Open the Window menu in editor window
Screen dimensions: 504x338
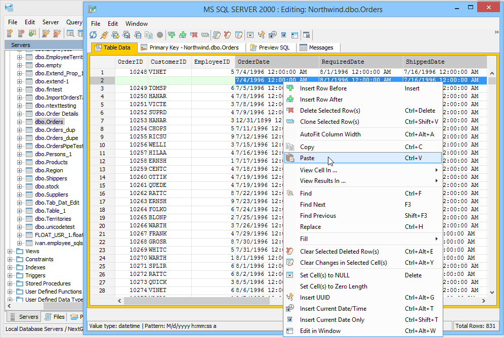[136, 24]
